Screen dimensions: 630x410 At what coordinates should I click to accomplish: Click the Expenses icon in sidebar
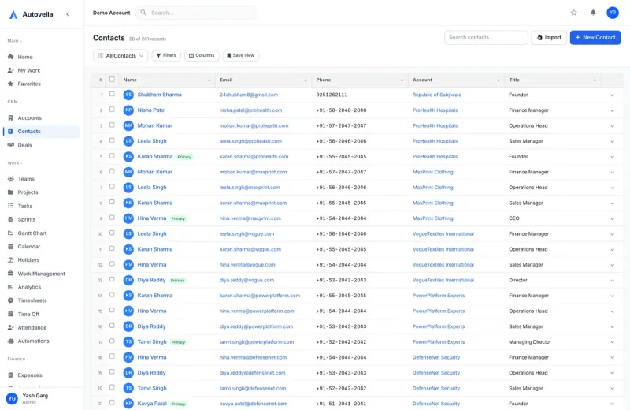coord(10,375)
